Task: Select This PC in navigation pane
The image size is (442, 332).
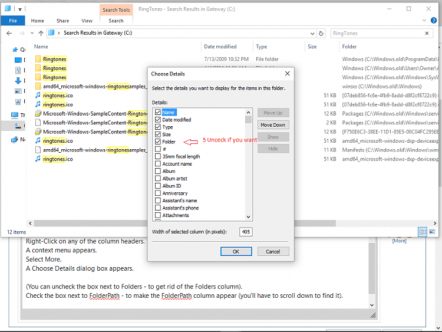Action: [18, 115]
